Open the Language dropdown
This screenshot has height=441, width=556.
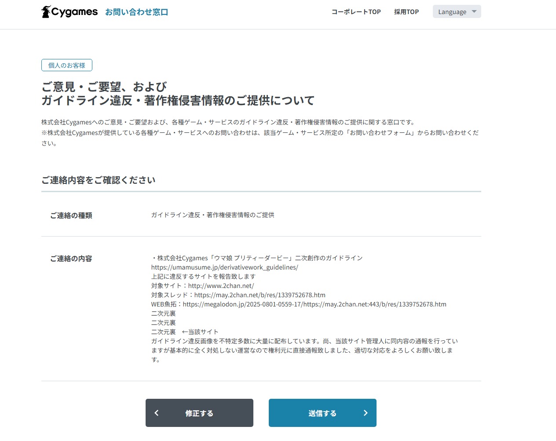pyautogui.click(x=457, y=11)
